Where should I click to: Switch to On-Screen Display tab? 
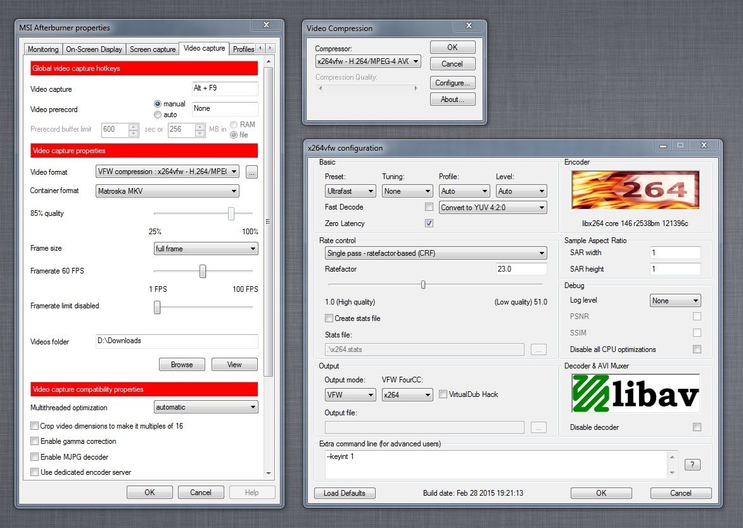point(94,49)
